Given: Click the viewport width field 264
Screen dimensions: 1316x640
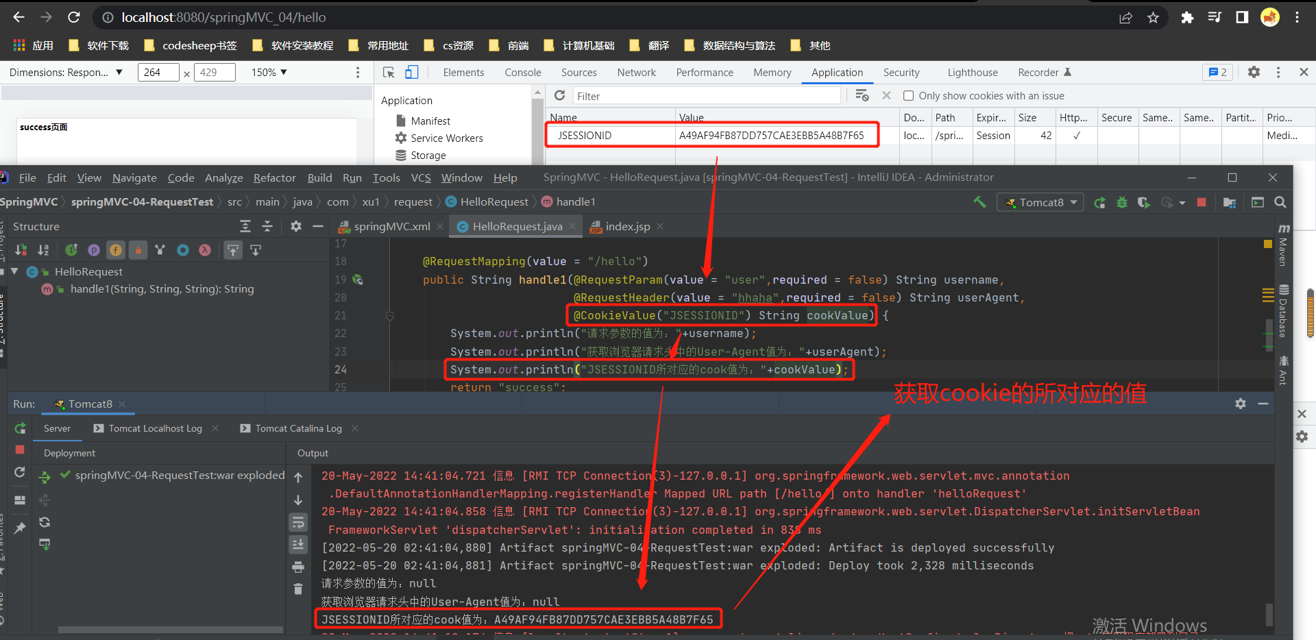Looking at the screenshot, I should tap(158, 72).
